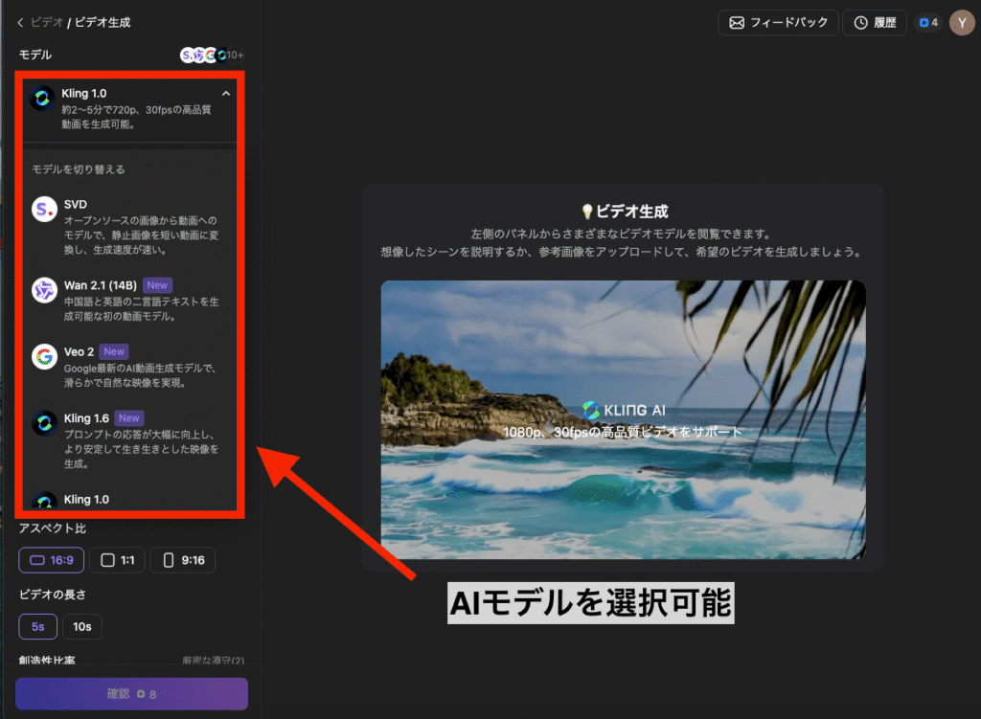This screenshot has height=719, width=981.
Task: Set video length to 10s
Action: tap(82, 626)
